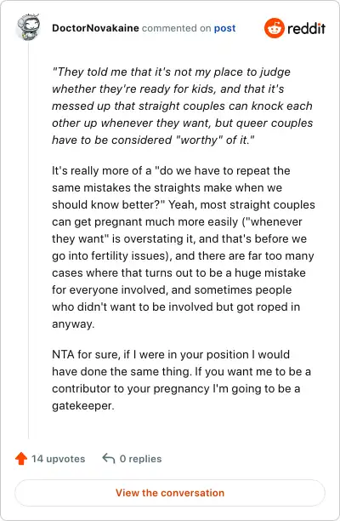Image resolution: width=340 pixels, height=521 pixels.
Task: Click the orange Reddit Snoo logo icon
Action: point(275,28)
